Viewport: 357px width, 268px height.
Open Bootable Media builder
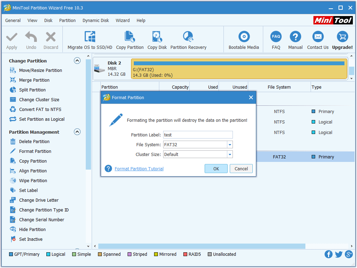pos(244,37)
